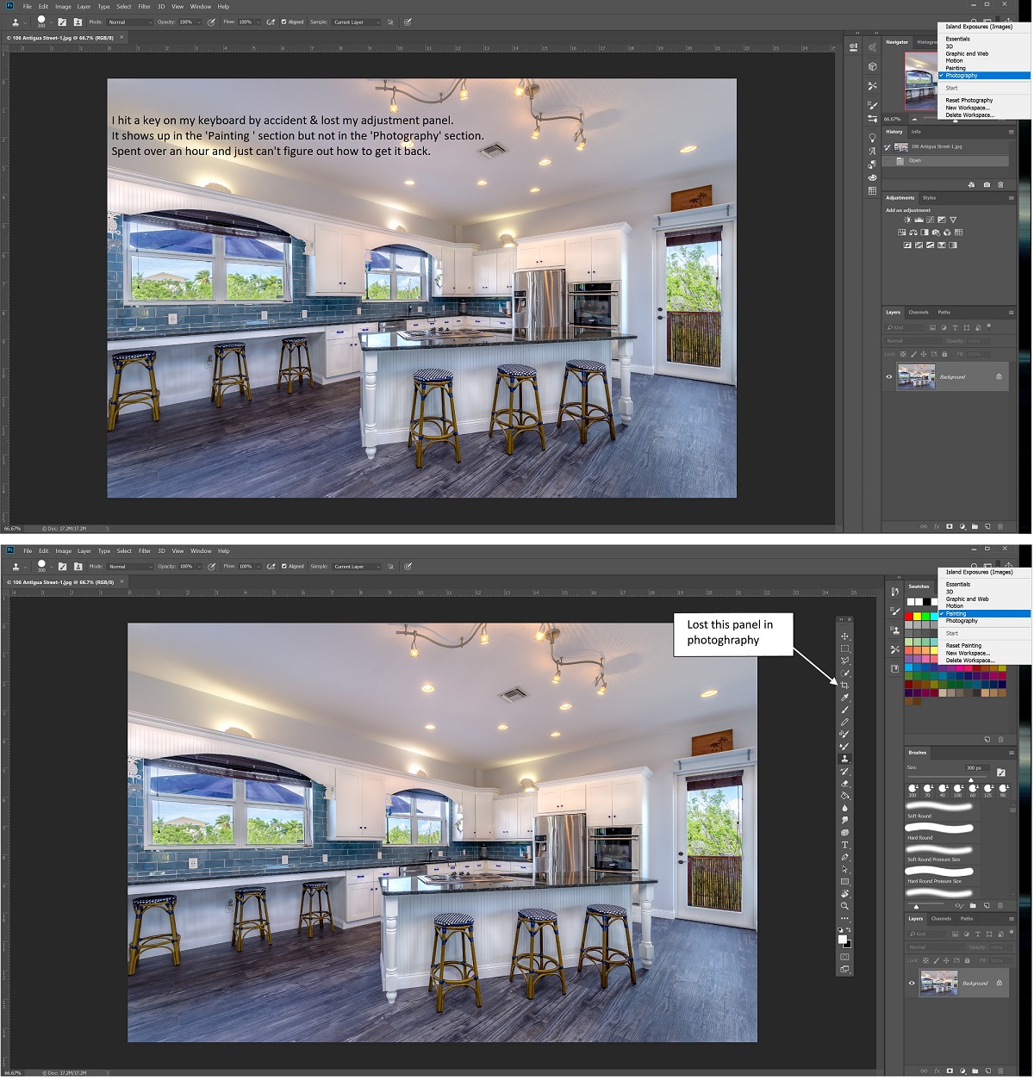Open the Opacity percentage dropdown
Viewport: 1034px width, 1080px height.
197,566
